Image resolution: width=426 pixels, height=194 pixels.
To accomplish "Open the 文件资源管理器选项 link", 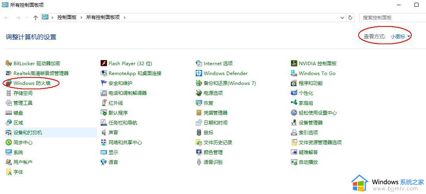I will [320, 142].
